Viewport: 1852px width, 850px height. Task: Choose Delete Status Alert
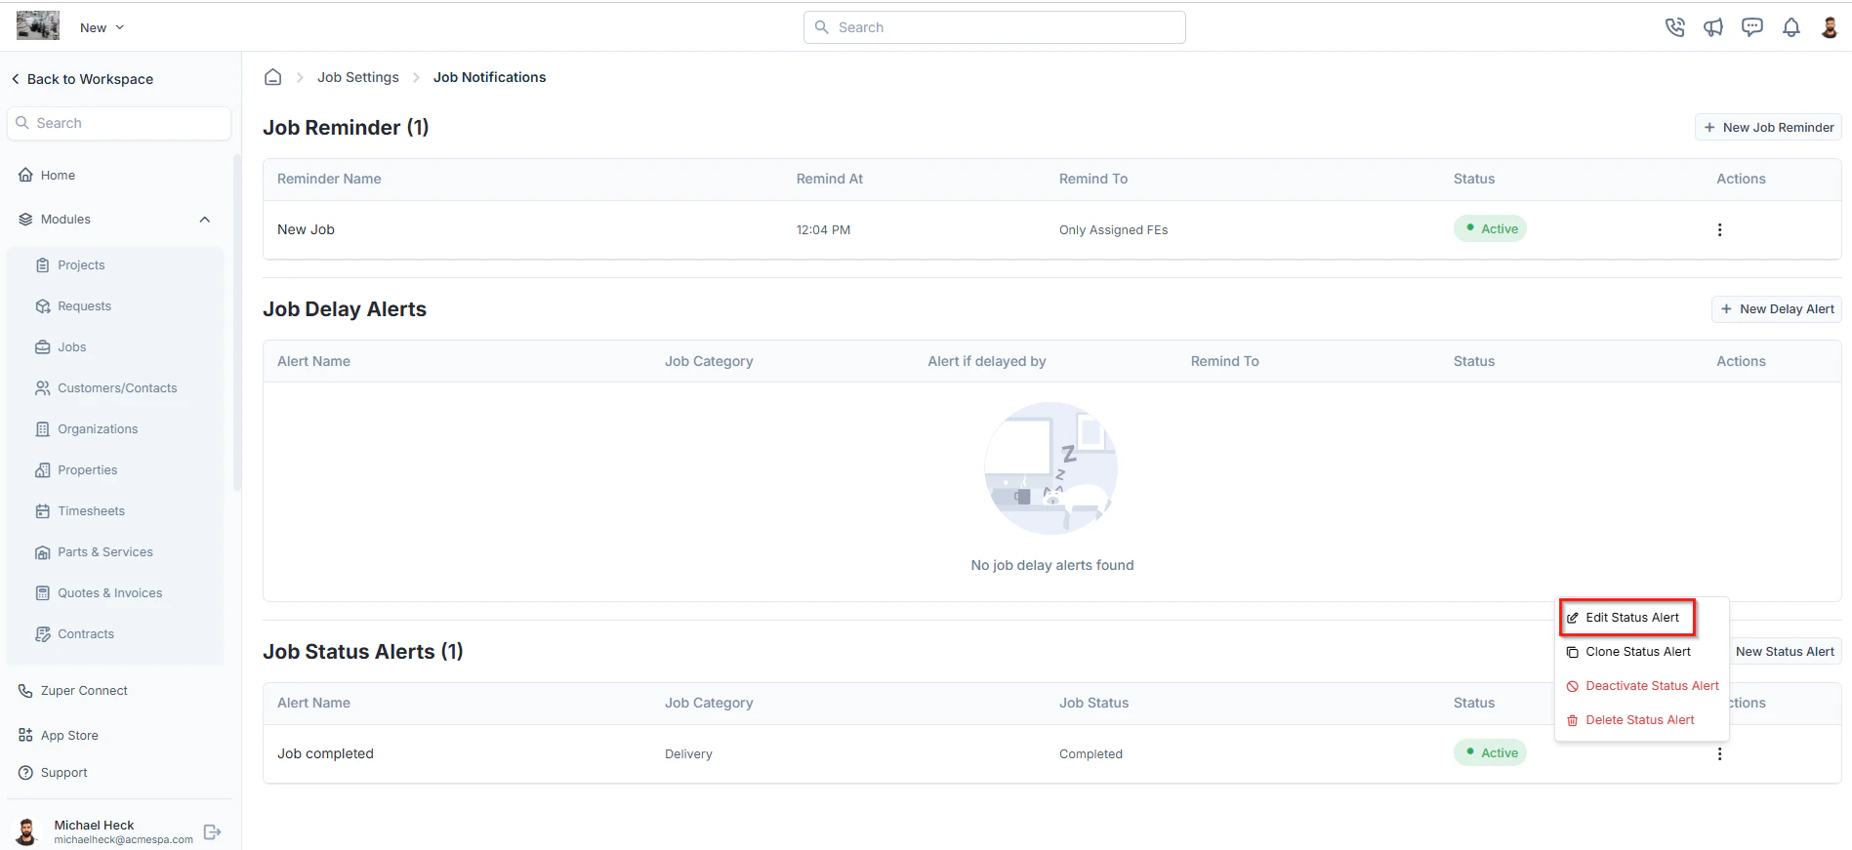click(x=1630, y=720)
